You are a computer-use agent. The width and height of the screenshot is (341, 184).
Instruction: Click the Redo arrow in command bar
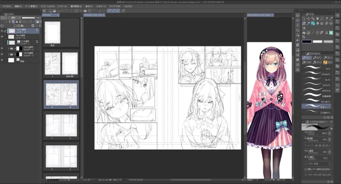coord(72,10)
